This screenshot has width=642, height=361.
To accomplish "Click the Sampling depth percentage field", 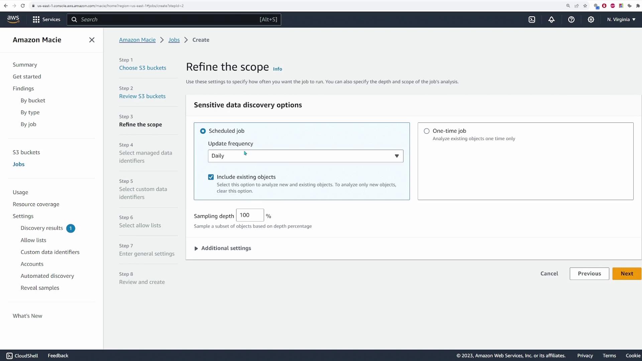I will [250, 215].
